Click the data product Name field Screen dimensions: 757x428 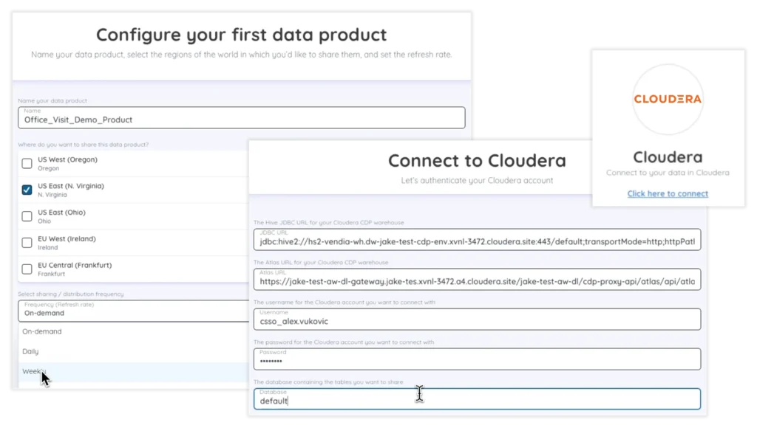coord(242,118)
